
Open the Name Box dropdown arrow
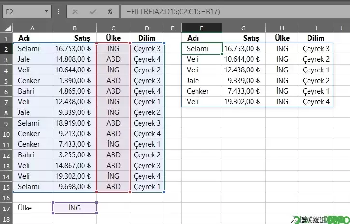[x=46, y=11]
